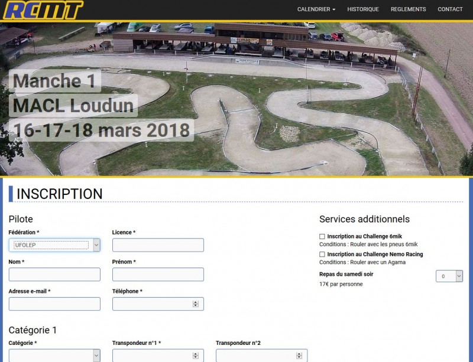
Task: Focus the Nom text field
Action: [x=54, y=275]
